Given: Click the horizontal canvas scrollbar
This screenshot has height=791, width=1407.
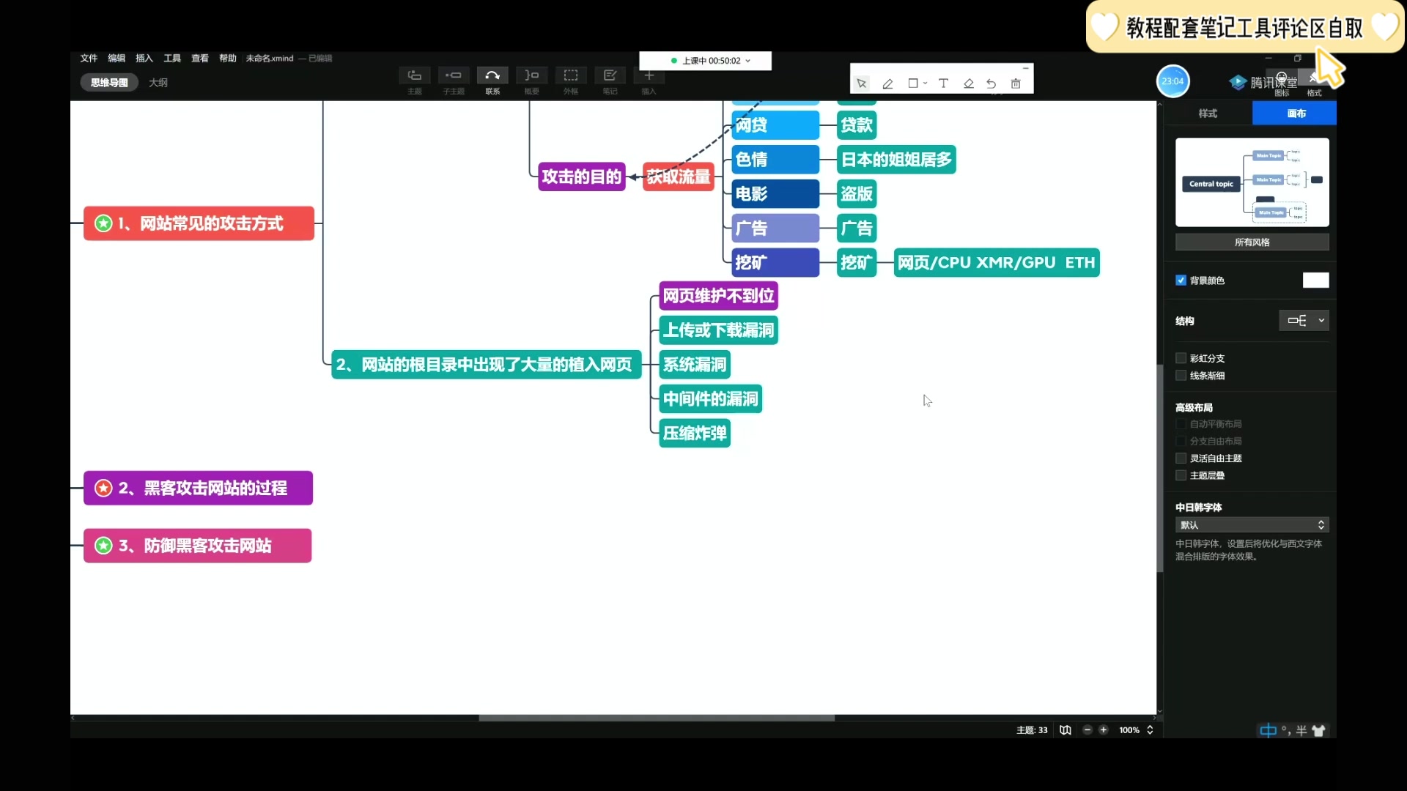Looking at the screenshot, I should [657, 718].
